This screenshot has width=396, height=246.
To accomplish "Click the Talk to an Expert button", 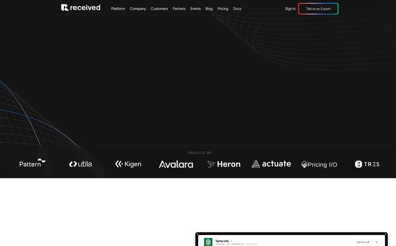I will click(318, 8).
